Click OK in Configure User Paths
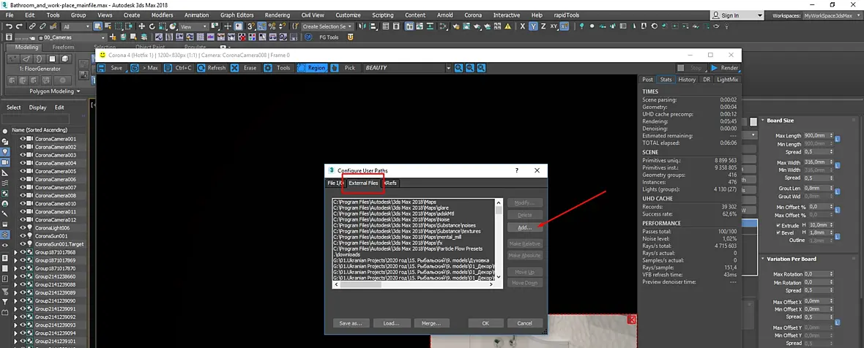 485,323
